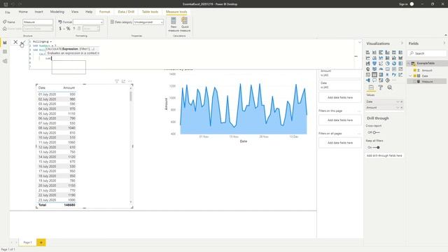
Task: Switch to the Home ribbon tab
Action: point(23,12)
